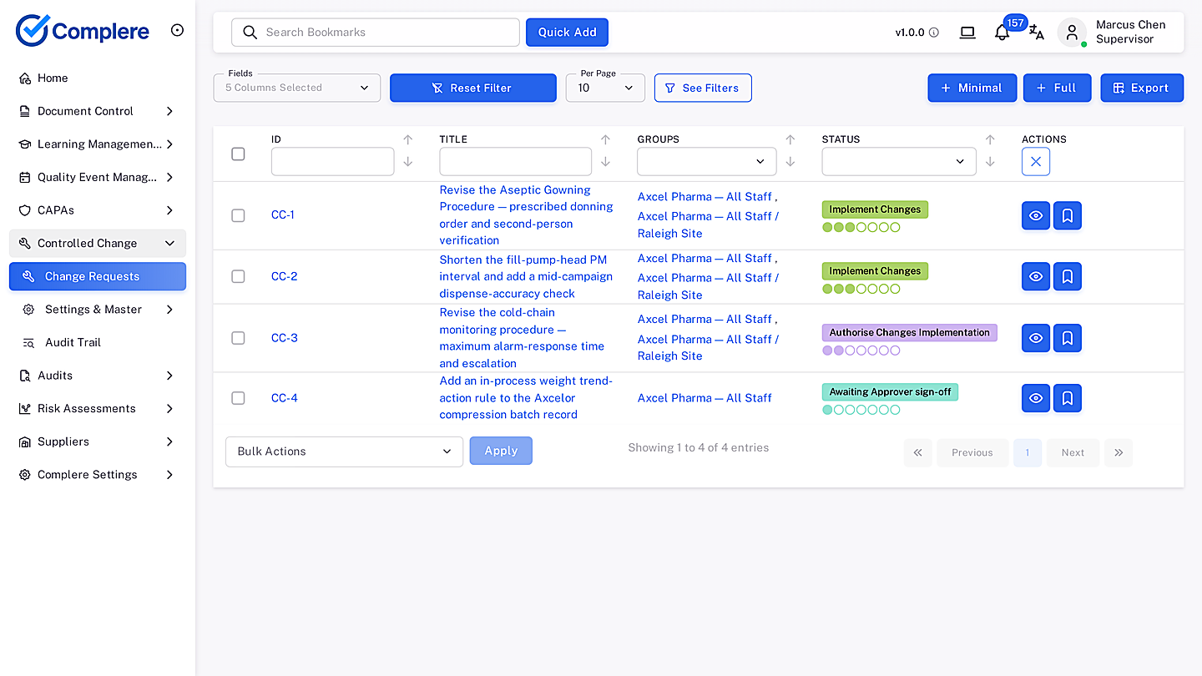Focus the Search Bookmarks field
This screenshot has height=676, width=1202.
click(376, 33)
